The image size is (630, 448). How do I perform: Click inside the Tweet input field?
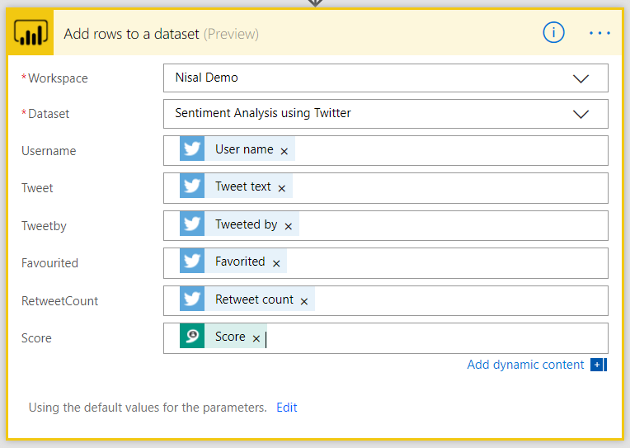pyautogui.click(x=386, y=188)
